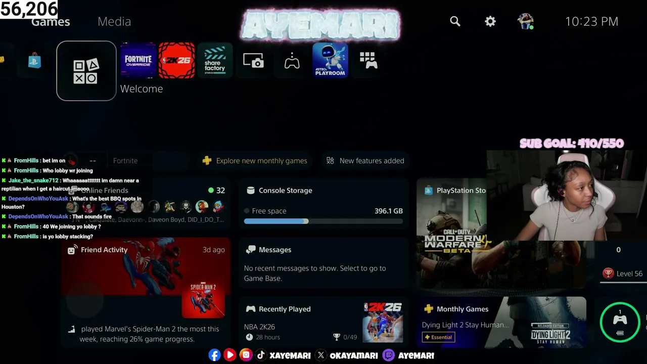Viewport: 647px width, 364px height.
Task: Switch to the Games tab
Action: pos(51,21)
